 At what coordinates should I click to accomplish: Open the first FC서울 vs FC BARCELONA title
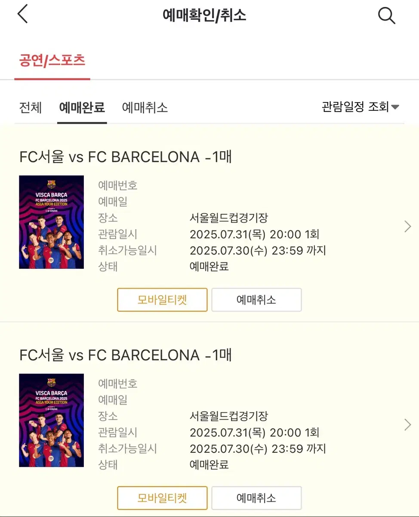pos(126,157)
